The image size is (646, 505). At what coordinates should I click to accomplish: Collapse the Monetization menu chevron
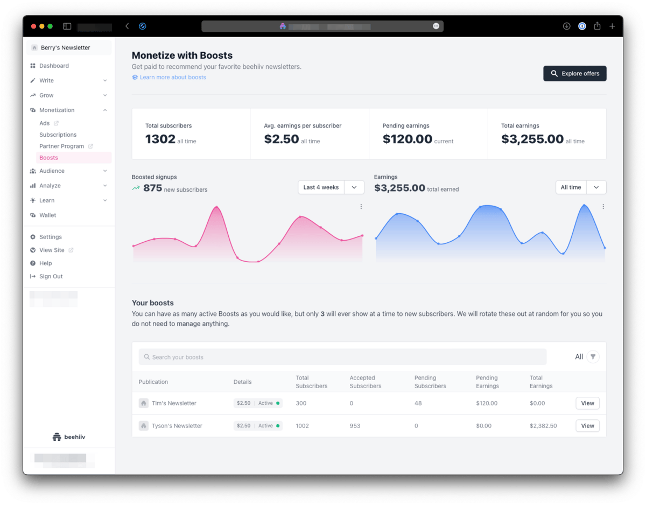[x=105, y=110]
